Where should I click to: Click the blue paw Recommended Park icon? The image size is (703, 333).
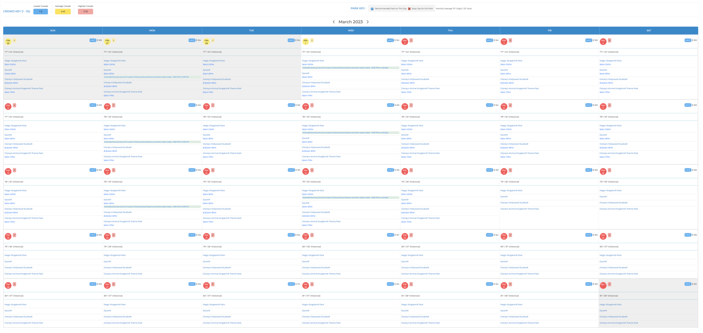(x=372, y=9)
